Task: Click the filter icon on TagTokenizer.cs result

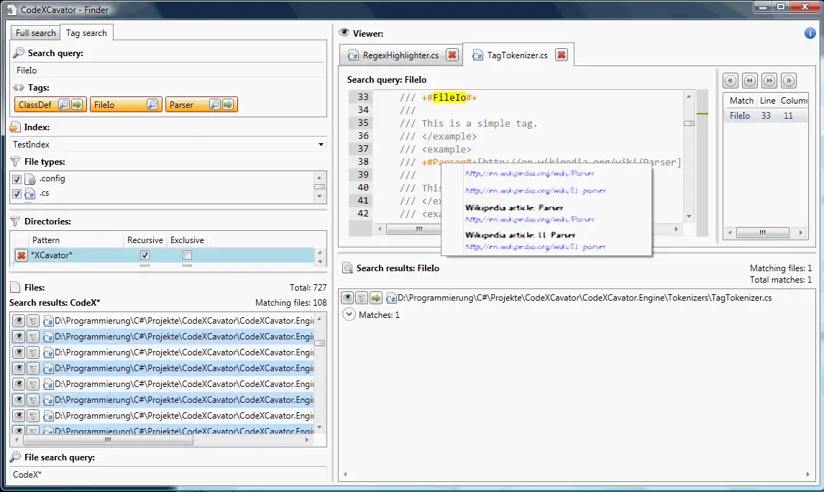Action: [x=362, y=298]
